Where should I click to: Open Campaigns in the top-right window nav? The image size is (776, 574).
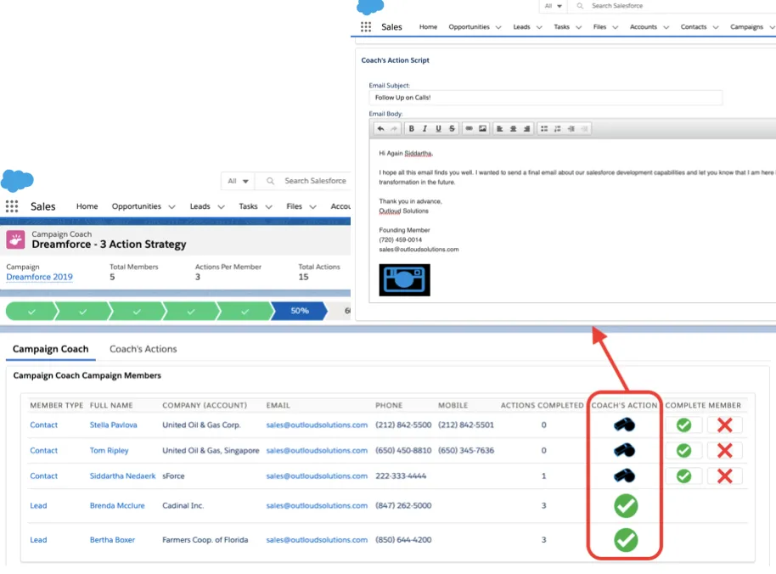point(746,26)
